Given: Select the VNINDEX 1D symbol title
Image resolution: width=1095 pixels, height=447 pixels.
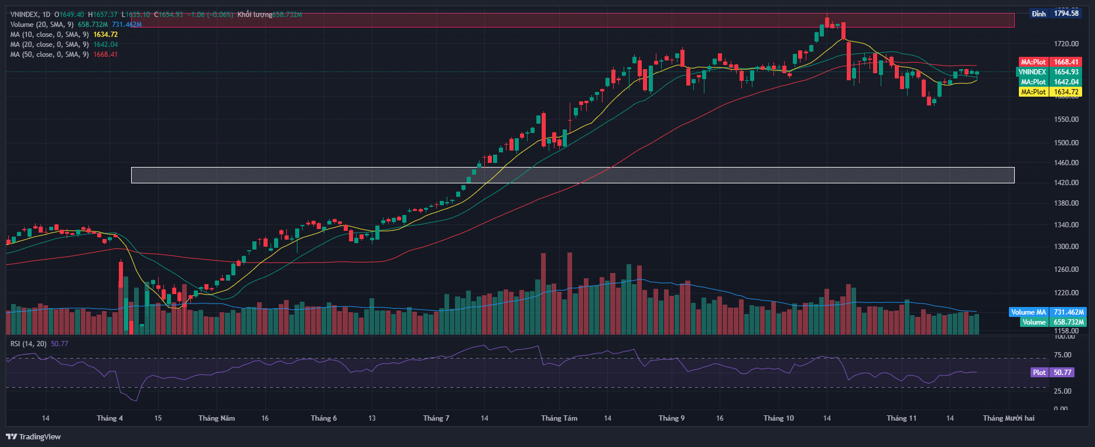Looking at the screenshot, I should click(30, 15).
